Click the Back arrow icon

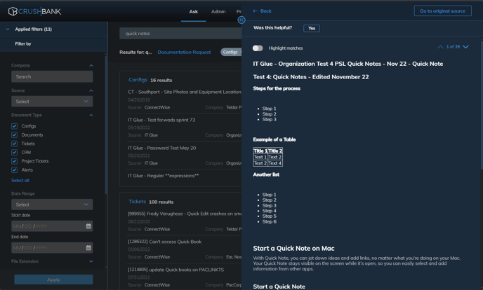255,11
